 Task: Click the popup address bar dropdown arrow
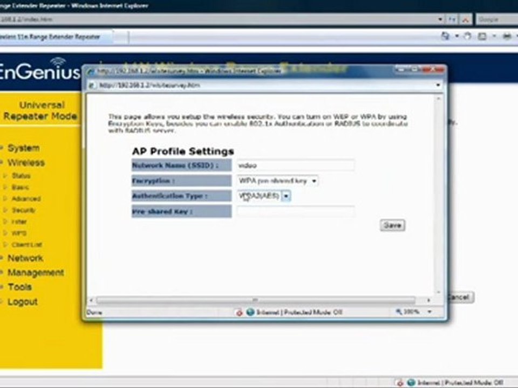pos(438,85)
